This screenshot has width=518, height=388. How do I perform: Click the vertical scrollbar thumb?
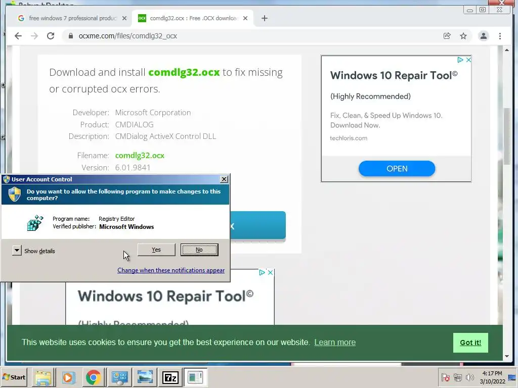(507, 136)
